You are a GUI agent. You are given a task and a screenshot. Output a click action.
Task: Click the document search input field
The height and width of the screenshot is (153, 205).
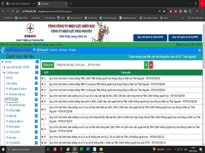99,65
